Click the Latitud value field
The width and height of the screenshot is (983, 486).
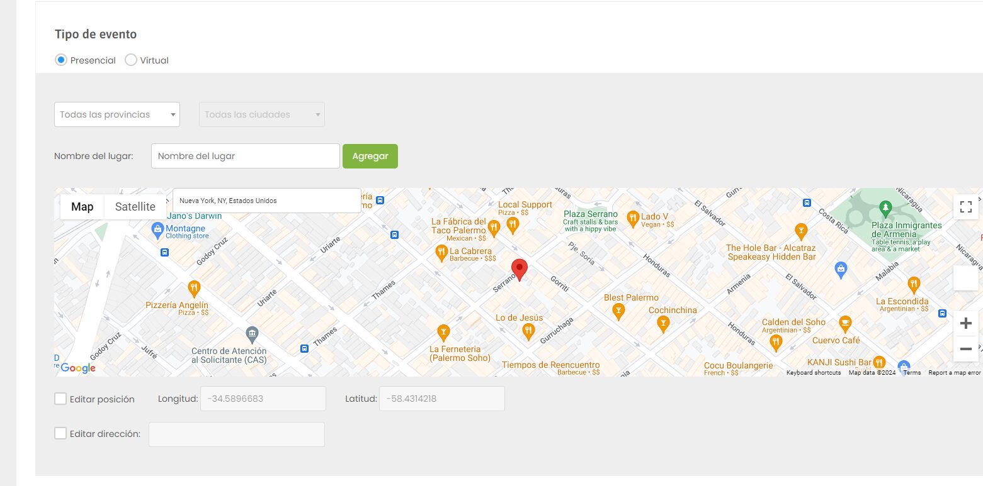point(442,399)
